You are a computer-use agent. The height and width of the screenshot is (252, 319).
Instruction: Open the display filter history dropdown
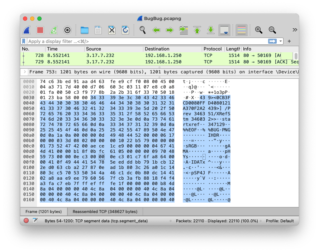coord(281,41)
